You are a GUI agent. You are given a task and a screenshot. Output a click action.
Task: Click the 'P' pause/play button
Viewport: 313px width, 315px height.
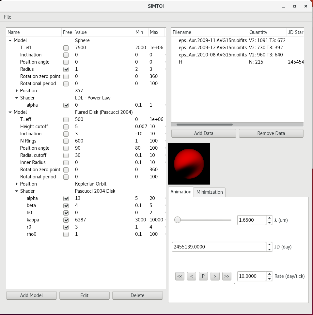coord(203,276)
